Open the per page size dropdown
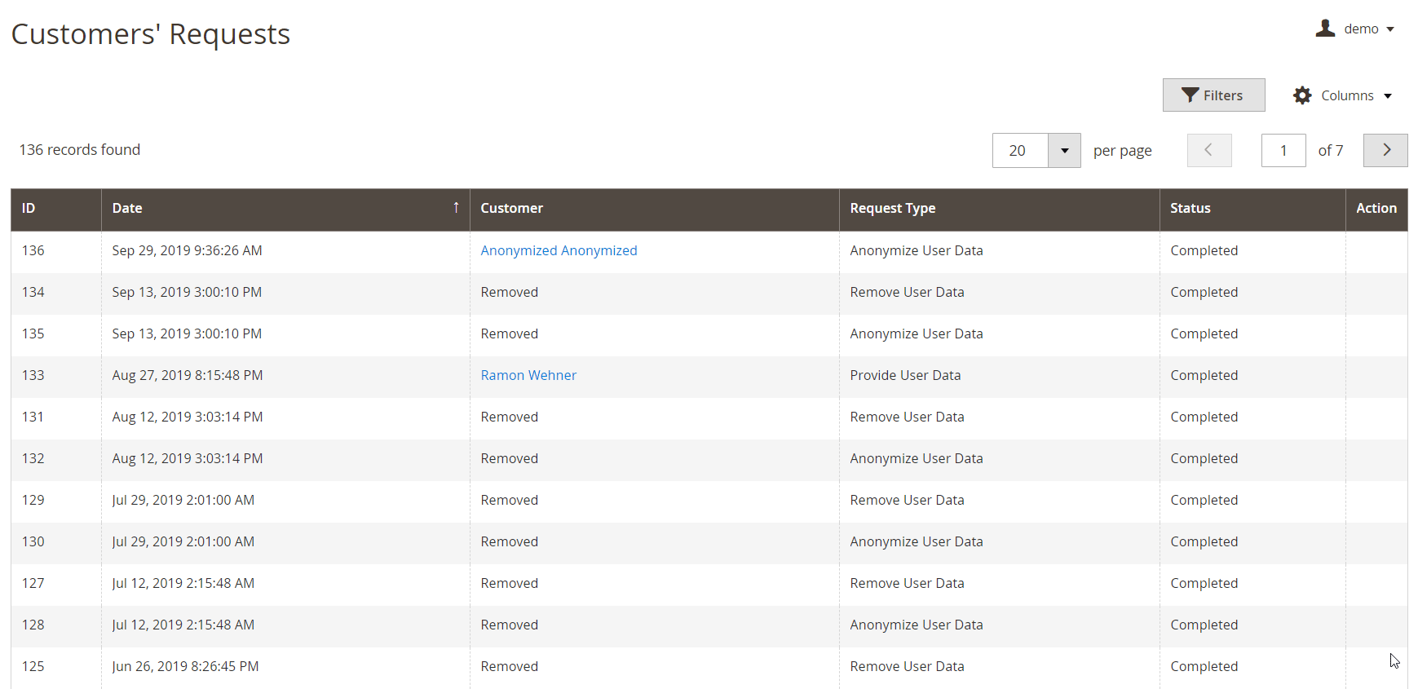This screenshot has height=689, width=1418. tap(1064, 151)
